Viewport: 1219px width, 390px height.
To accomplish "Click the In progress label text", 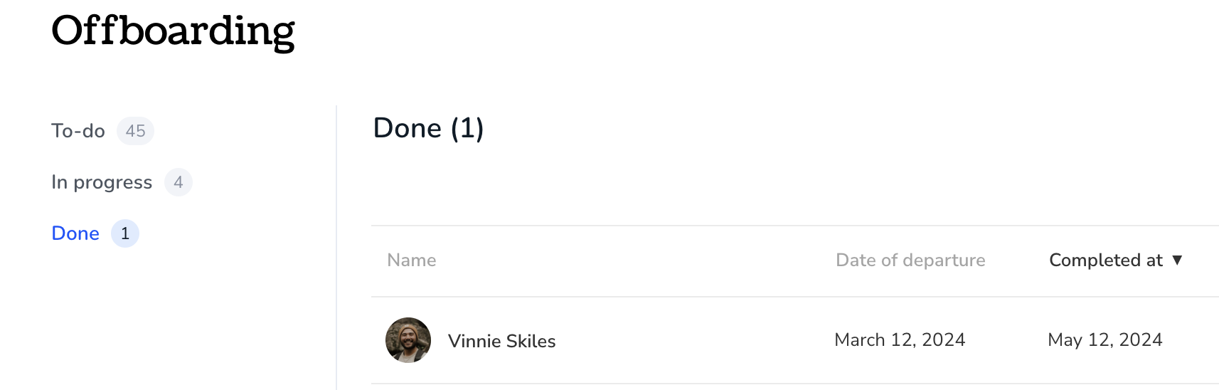I will 102,182.
